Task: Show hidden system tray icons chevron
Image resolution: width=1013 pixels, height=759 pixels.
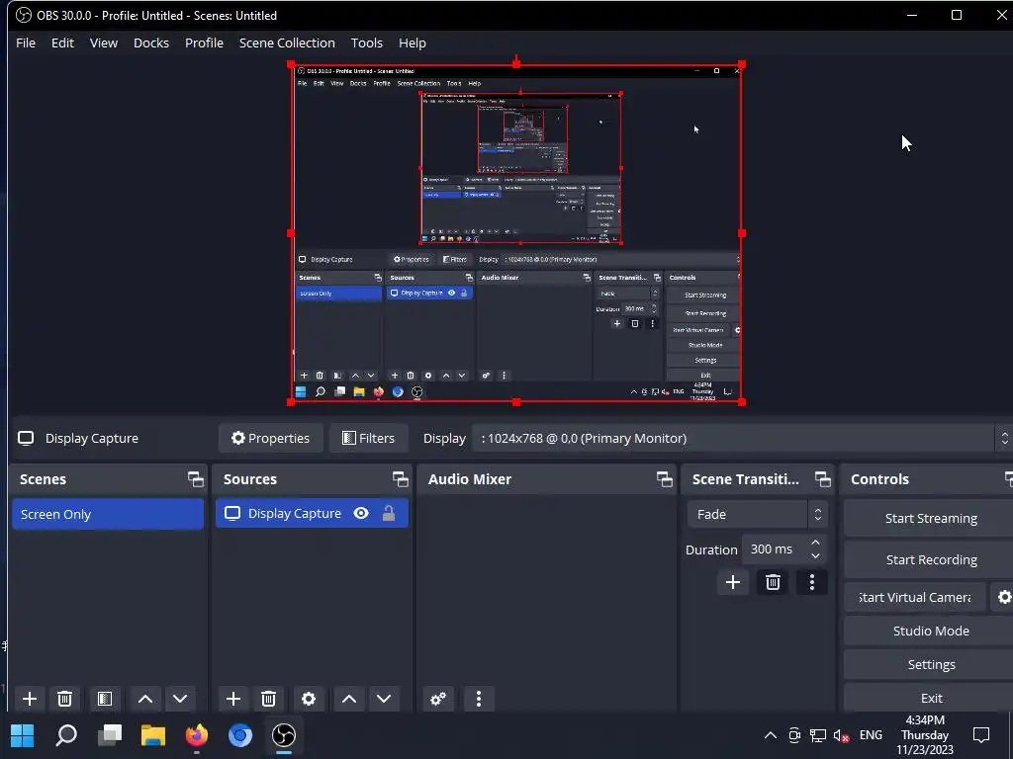Action: pos(770,735)
